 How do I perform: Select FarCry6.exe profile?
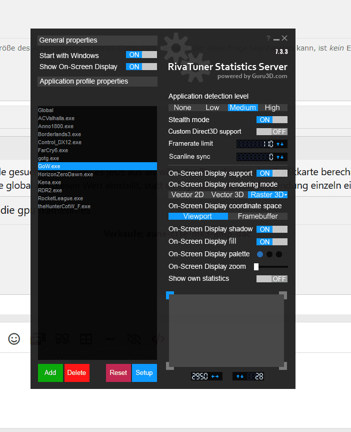(x=97, y=150)
